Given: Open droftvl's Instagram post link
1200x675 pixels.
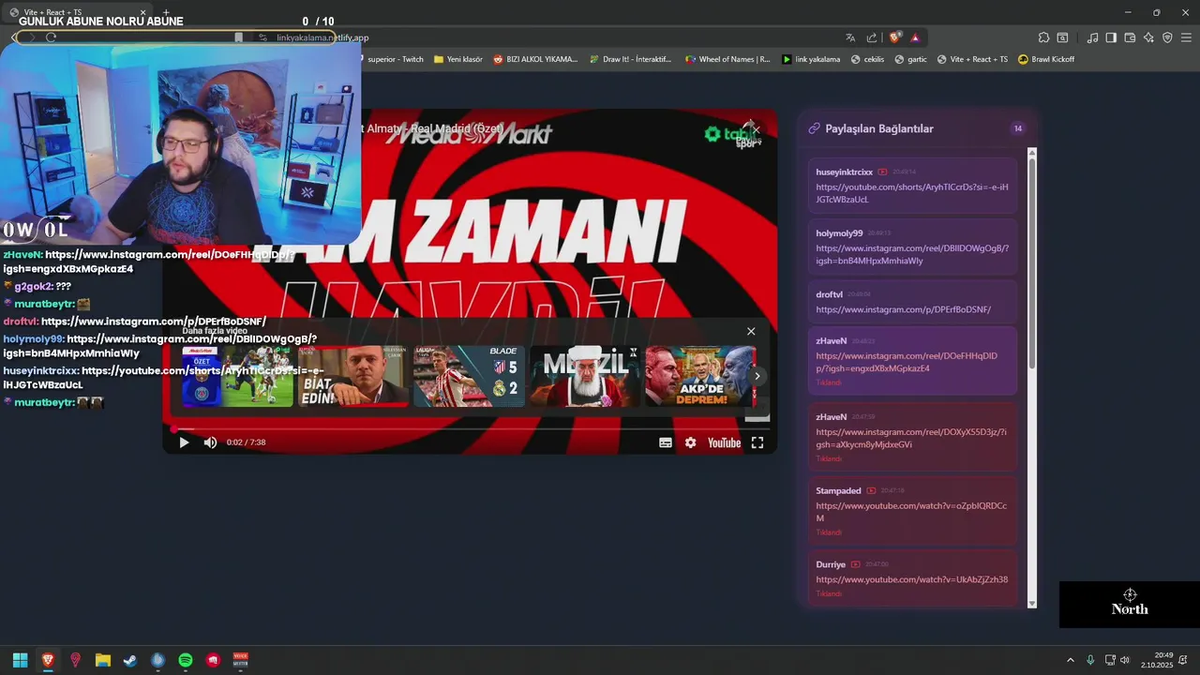Looking at the screenshot, I should click(903, 309).
